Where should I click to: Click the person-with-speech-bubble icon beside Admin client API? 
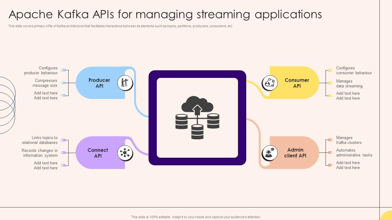(x=269, y=153)
